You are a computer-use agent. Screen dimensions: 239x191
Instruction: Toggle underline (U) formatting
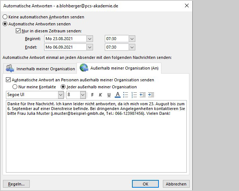coord(109,95)
